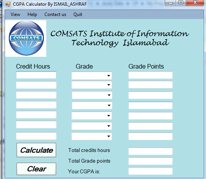The image size is (206, 179).
Task: Click the Calculate button
Action: coord(36,150)
